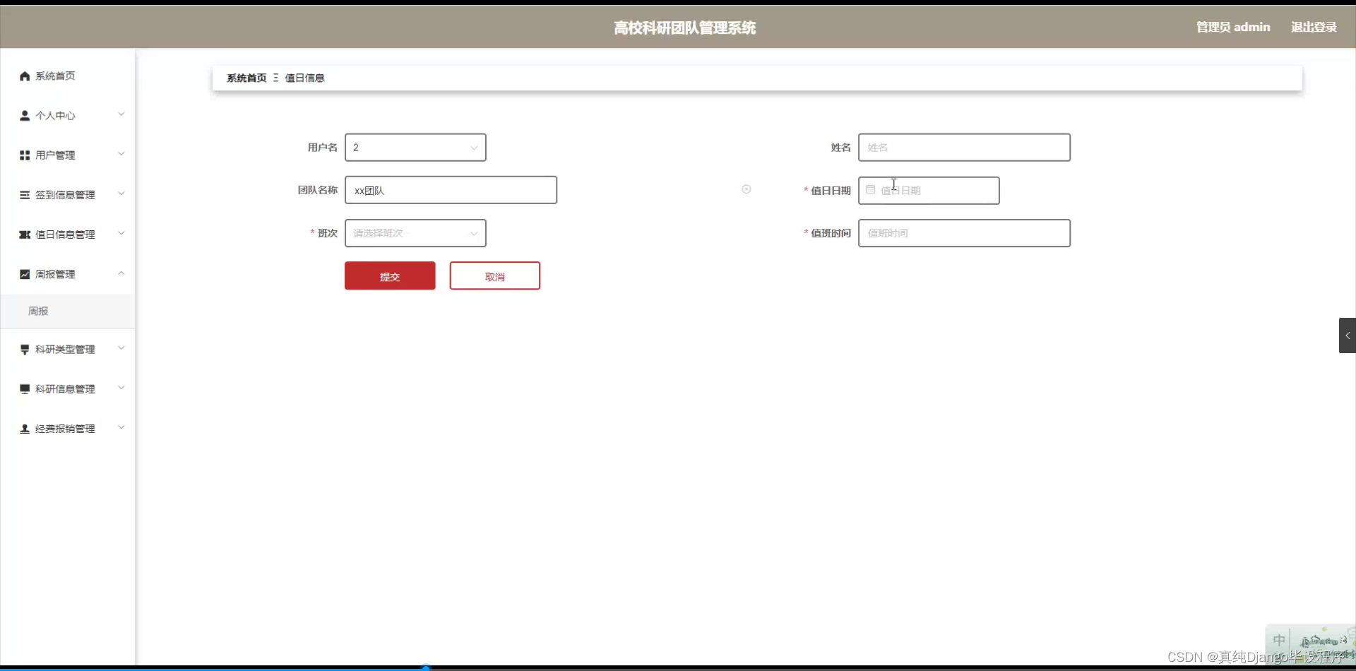The image size is (1356, 671).
Task: Open the 请选择班次 dropdown
Action: pyautogui.click(x=415, y=233)
